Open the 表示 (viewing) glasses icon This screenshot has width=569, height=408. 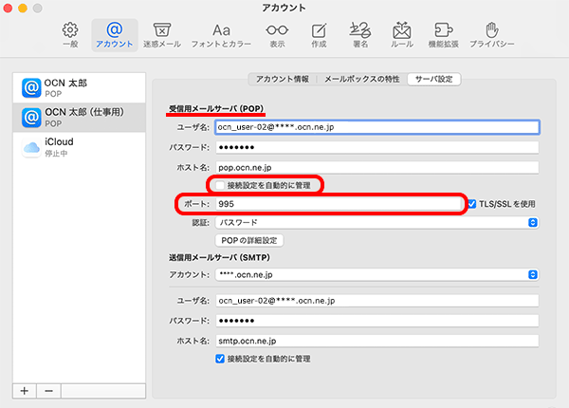277,35
